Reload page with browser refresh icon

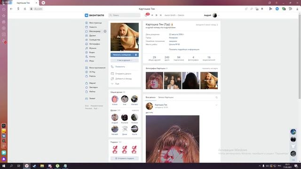[25, 9]
